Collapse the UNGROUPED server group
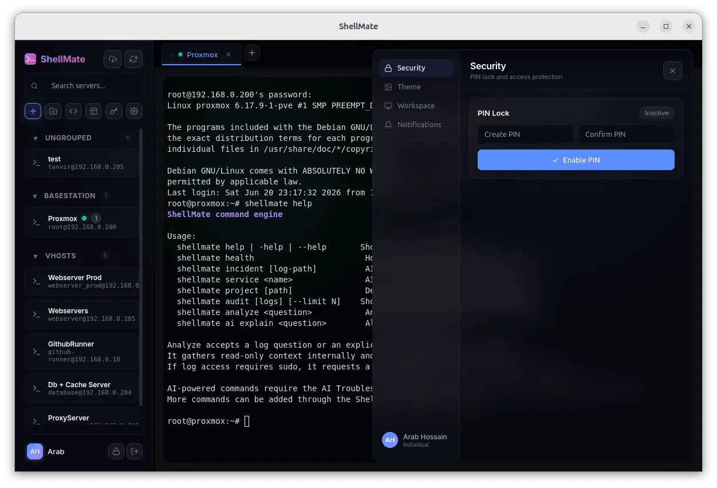This screenshot has height=488, width=717. pos(36,138)
